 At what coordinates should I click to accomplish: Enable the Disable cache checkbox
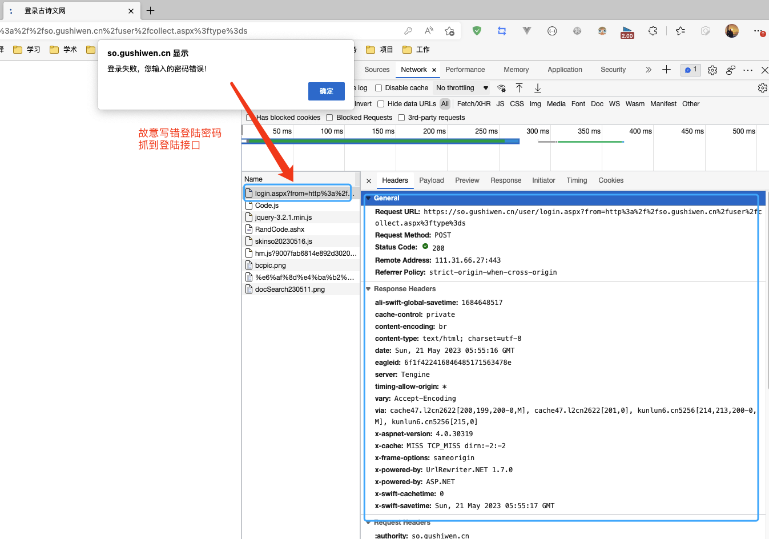[x=378, y=87]
